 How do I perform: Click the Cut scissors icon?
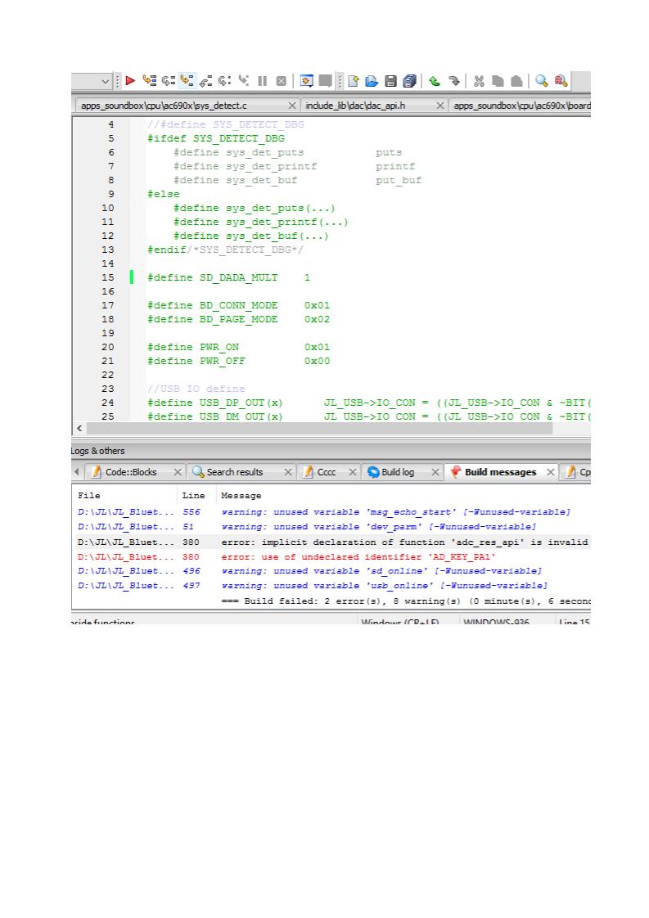pyautogui.click(x=480, y=81)
